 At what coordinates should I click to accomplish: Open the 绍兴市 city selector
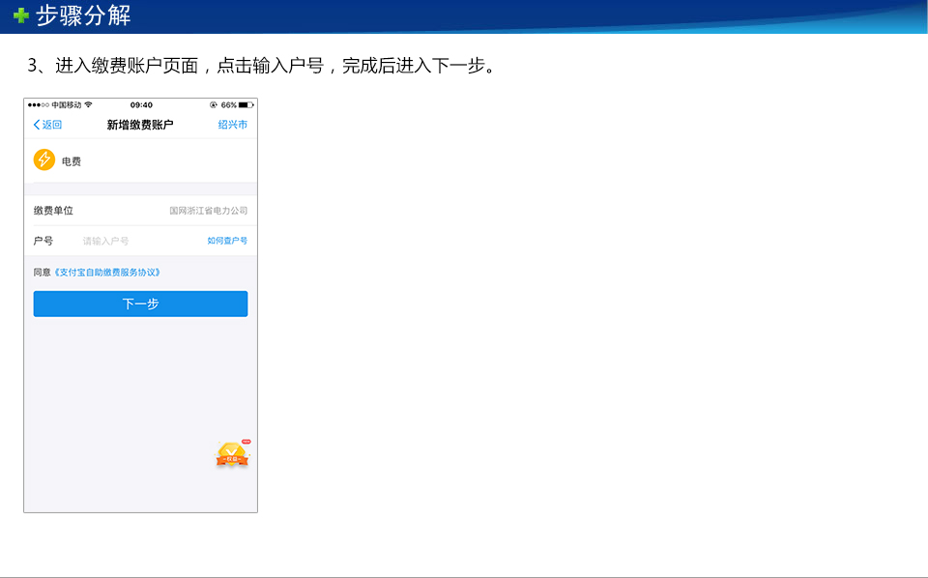click(x=233, y=125)
